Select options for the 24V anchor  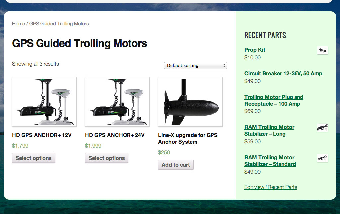(x=107, y=158)
